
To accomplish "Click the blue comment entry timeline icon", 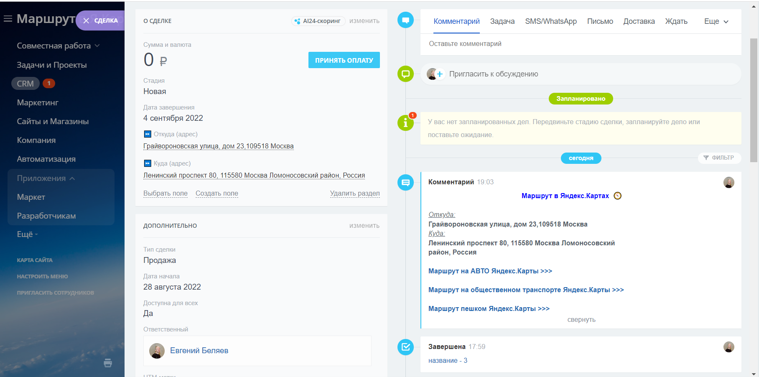I will pyautogui.click(x=405, y=182).
